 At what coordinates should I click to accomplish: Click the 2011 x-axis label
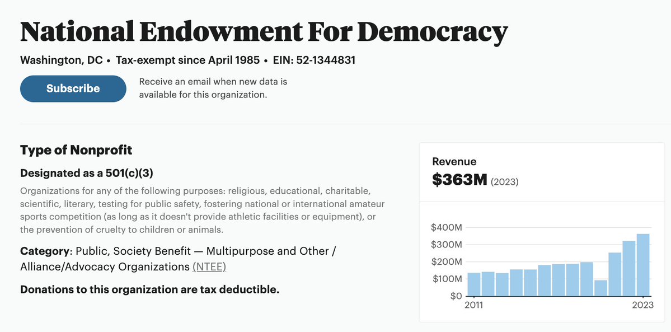474,306
